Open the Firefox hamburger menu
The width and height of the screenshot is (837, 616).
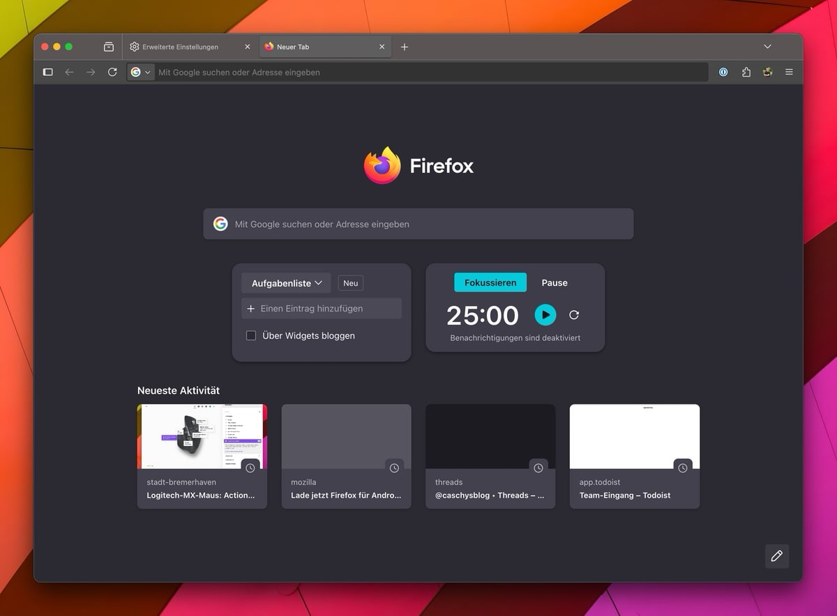(789, 72)
